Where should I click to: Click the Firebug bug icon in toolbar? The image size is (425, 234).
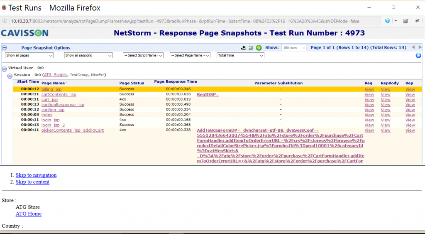pyautogui.click(x=418, y=21)
